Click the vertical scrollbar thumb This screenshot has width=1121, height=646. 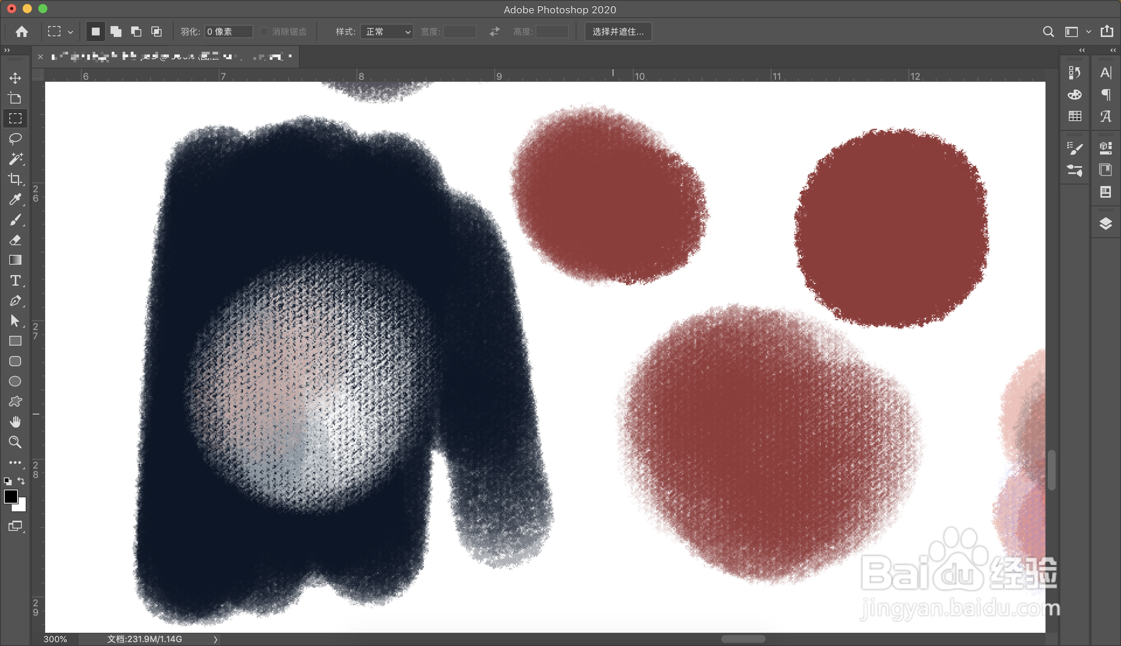tap(1051, 470)
